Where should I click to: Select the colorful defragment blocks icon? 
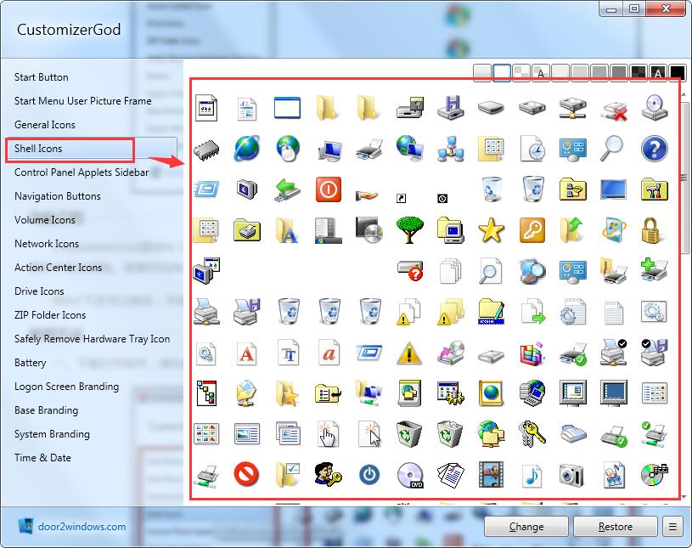pyautogui.click(x=532, y=353)
